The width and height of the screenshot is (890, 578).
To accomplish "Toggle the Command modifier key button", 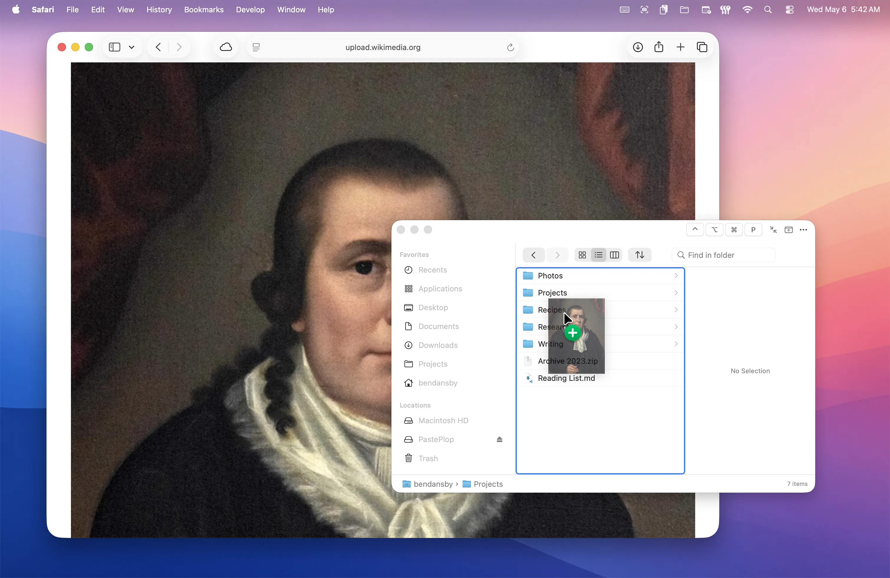I will (734, 230).
